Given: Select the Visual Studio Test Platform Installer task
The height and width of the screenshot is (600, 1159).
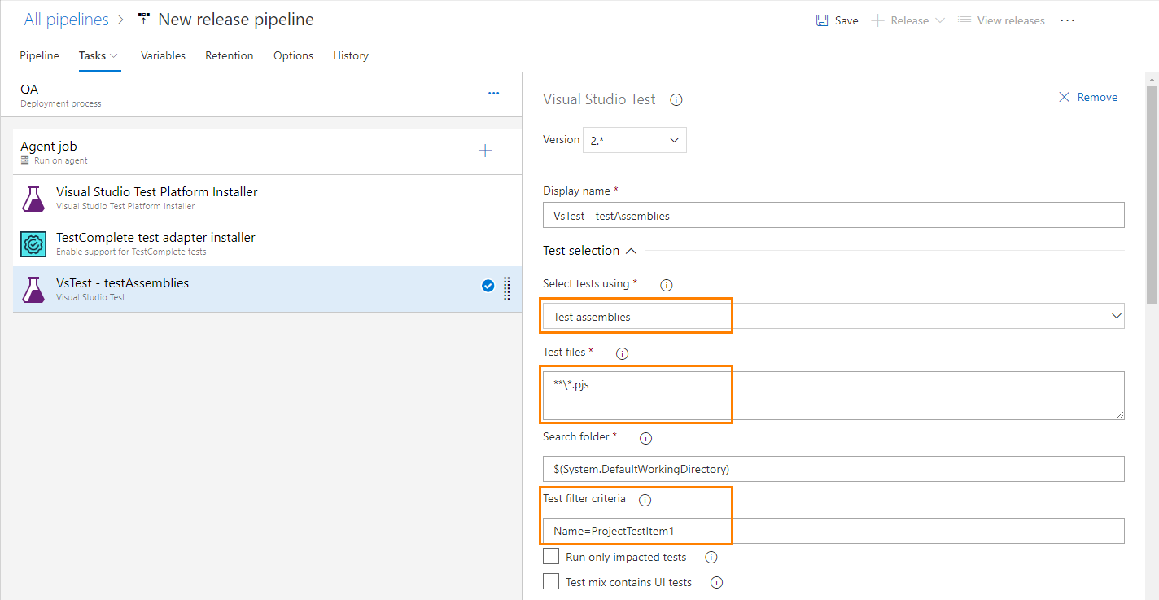Looking at the screenshot, I should pos(156,198).
